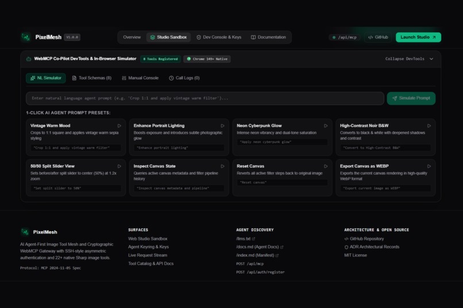Open Dev Console & Keys tab
463x308 pixels.
(x=219, y=37)
